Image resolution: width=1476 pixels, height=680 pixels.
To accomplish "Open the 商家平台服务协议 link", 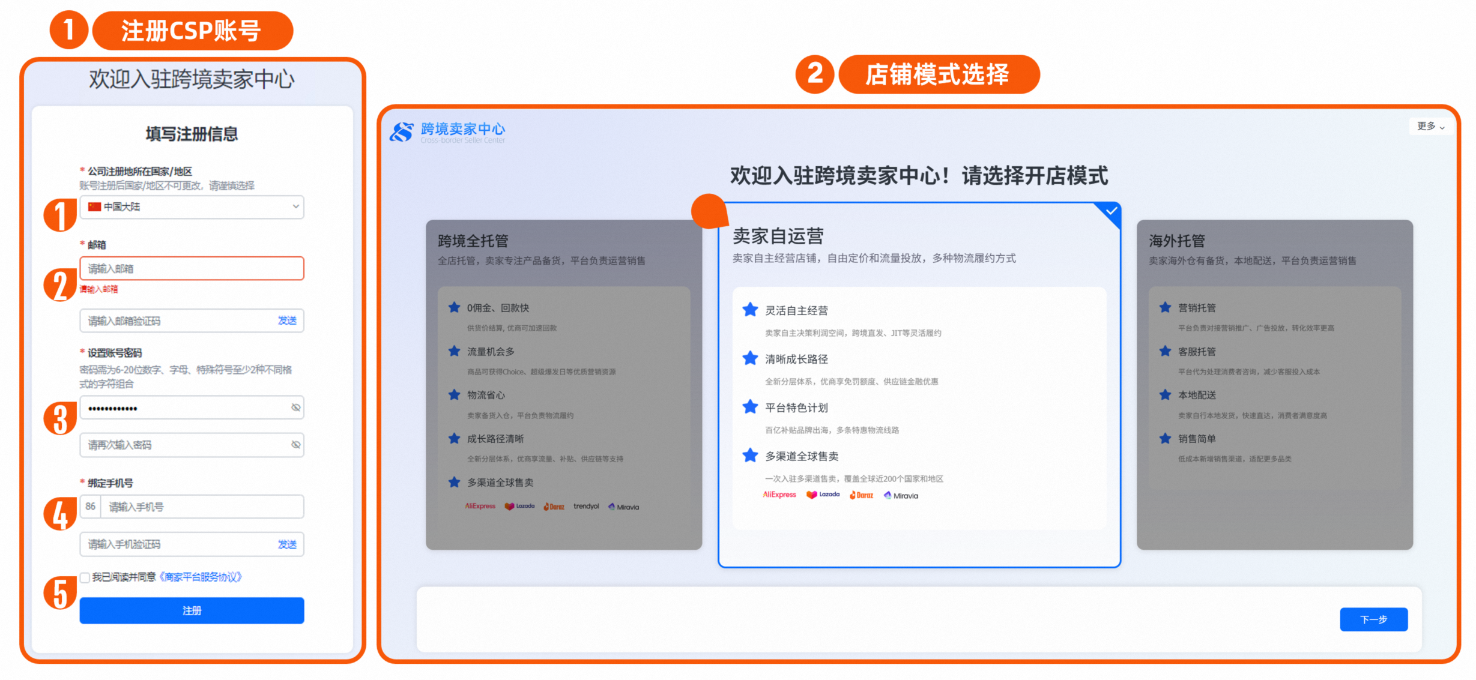I will click(x=201, y=577).
